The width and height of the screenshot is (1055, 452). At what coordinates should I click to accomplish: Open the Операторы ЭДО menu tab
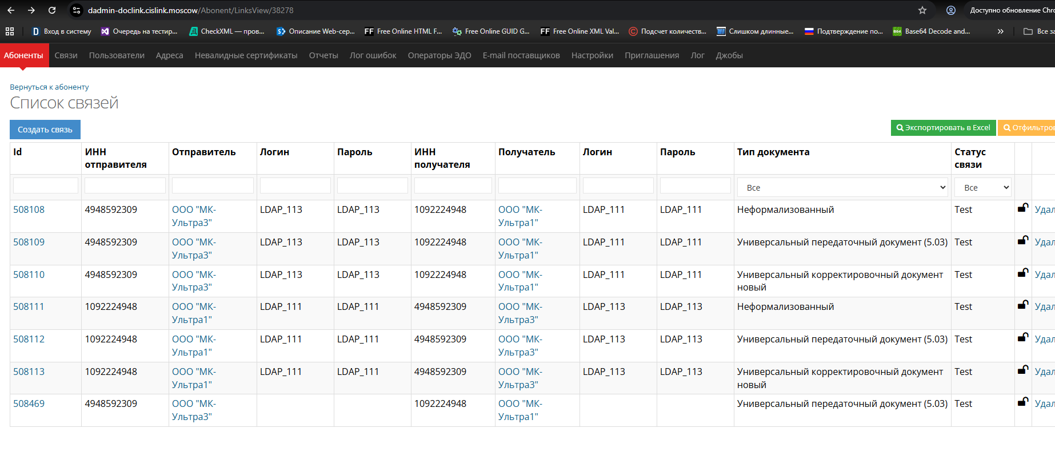pyautogui.click(x=439, y=55)
